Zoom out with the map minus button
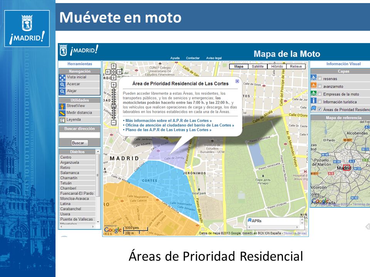370x277 pixels. pyautogui.click(x=113, y=122)
